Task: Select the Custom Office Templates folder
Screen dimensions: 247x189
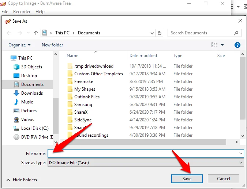Action: tap(98, 74)
